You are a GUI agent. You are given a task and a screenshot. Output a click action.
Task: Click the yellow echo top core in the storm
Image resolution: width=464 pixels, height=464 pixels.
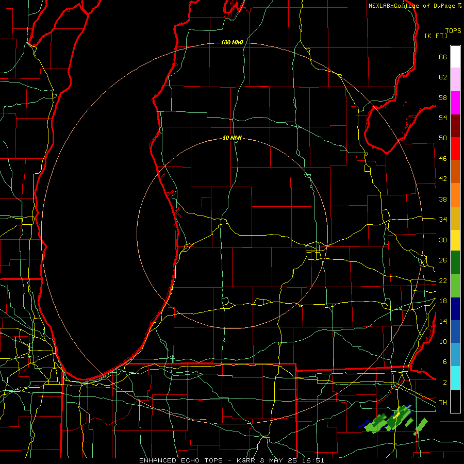tap(397, 415)
